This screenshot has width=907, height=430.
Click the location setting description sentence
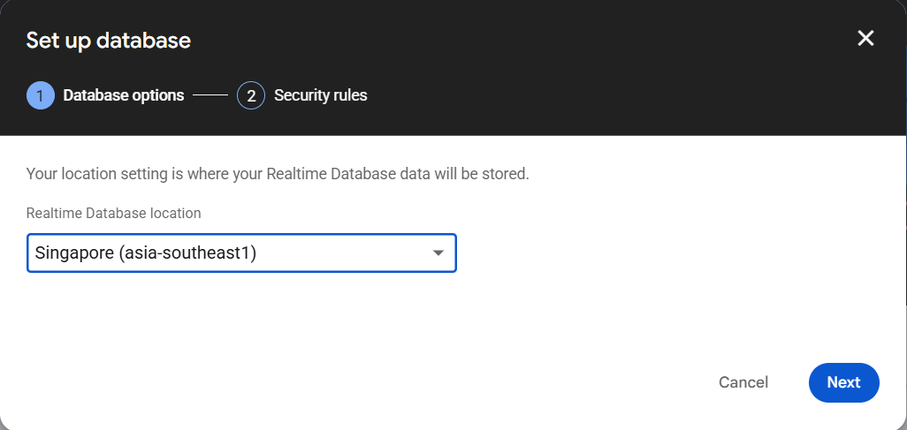(278, 174)
